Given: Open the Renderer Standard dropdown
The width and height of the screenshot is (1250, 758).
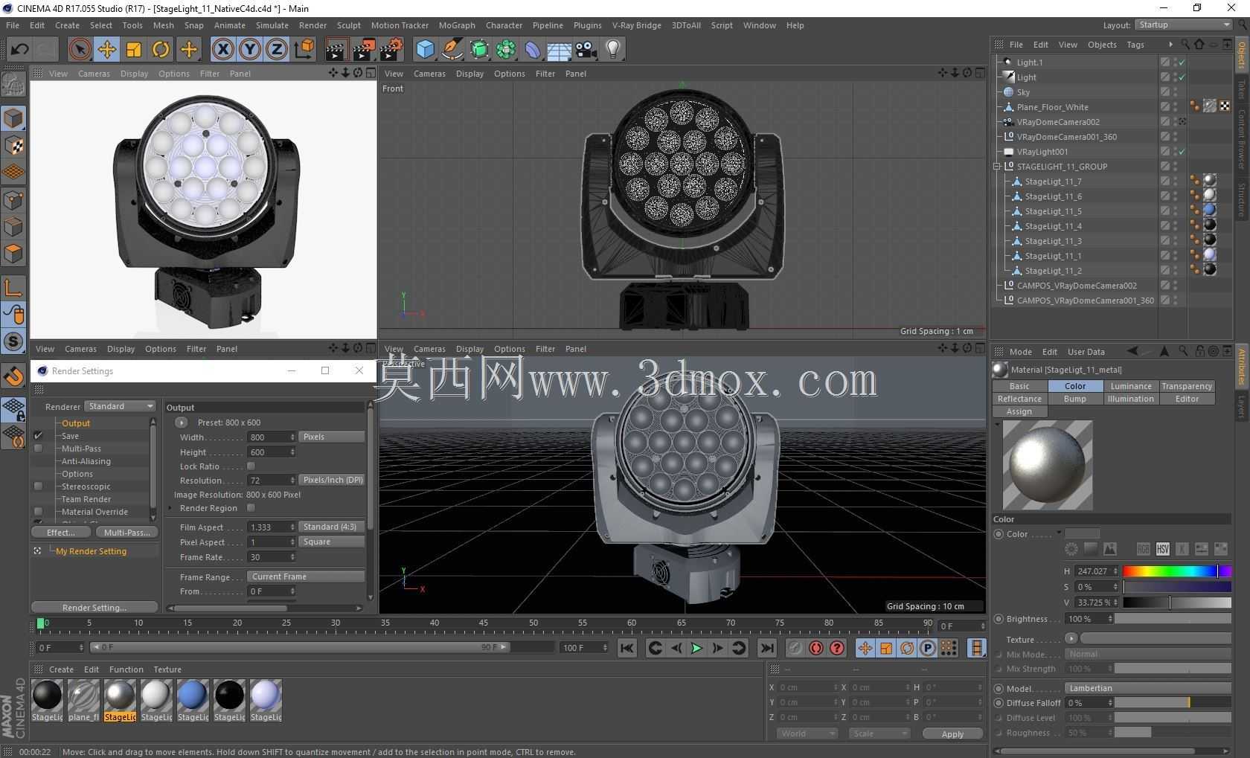Looking at the screenshot, I should 120,406.
